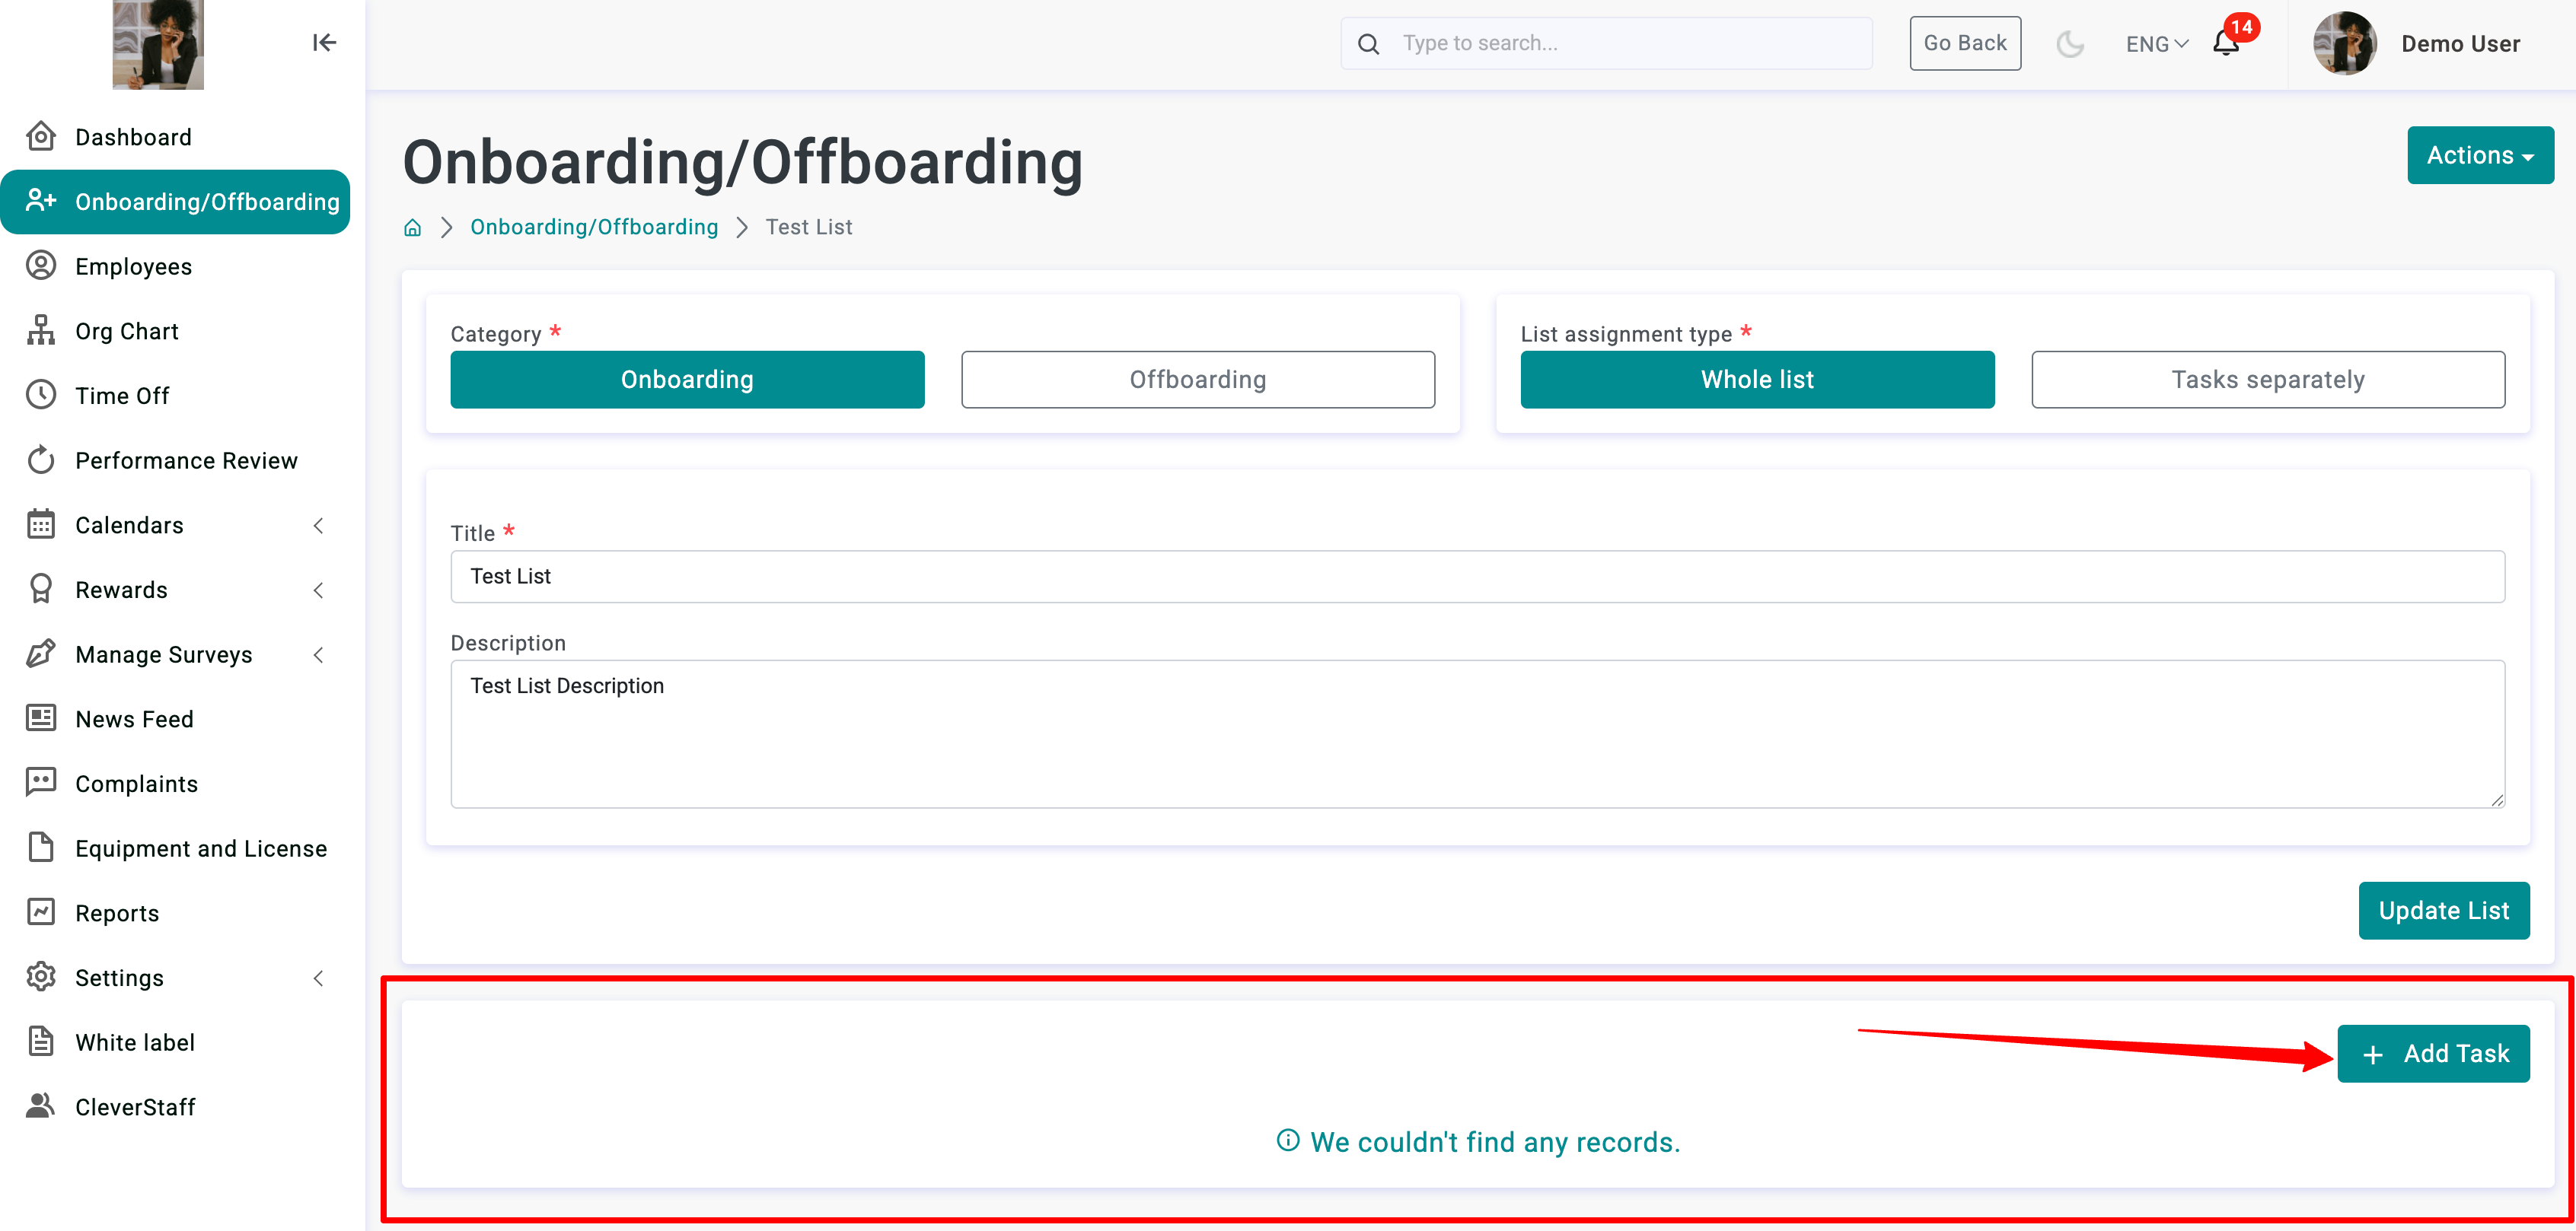The width and height of the screenshot is (2576, 1231).
Task: Select the Offboarding category option
Action: point(1197,380)
